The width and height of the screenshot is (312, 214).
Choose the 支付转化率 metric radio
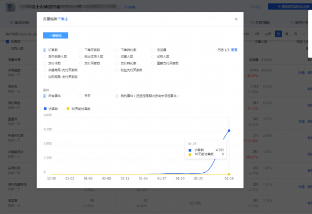click(117, 63)
